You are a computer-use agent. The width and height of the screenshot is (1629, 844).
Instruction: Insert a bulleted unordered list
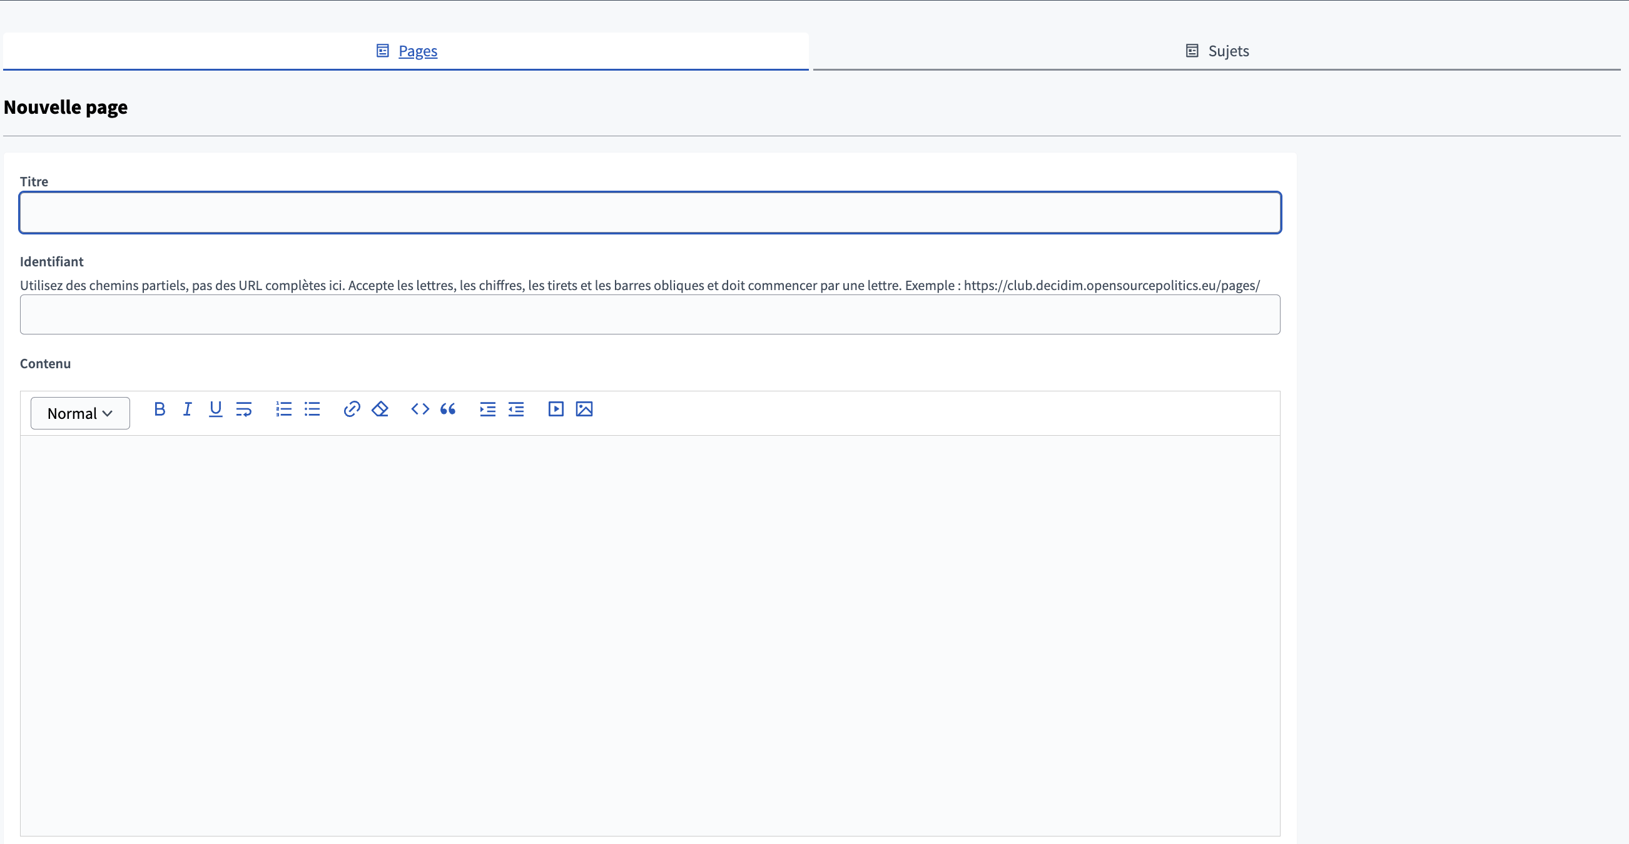point(312,409)
